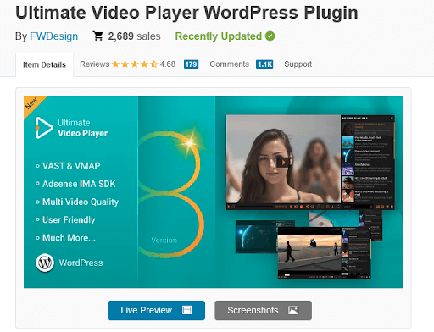434x332 pixels.
Task: Go to the Support tab
Action: [298, 64]
